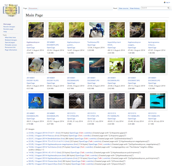Open the PC136998.JPG parrot thumbnail
Viewport: 172px width, 166px height.
pos(117,101)
